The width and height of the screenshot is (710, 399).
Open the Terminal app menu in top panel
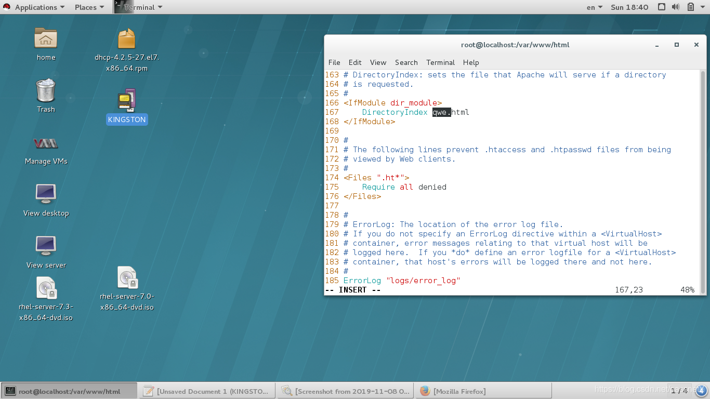point(139,7)
